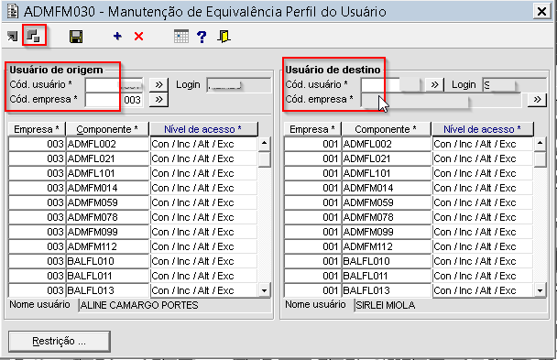Click origin Cód. usuário input field
The height and width of the screenshot is (360, 557).
point(114,85)
